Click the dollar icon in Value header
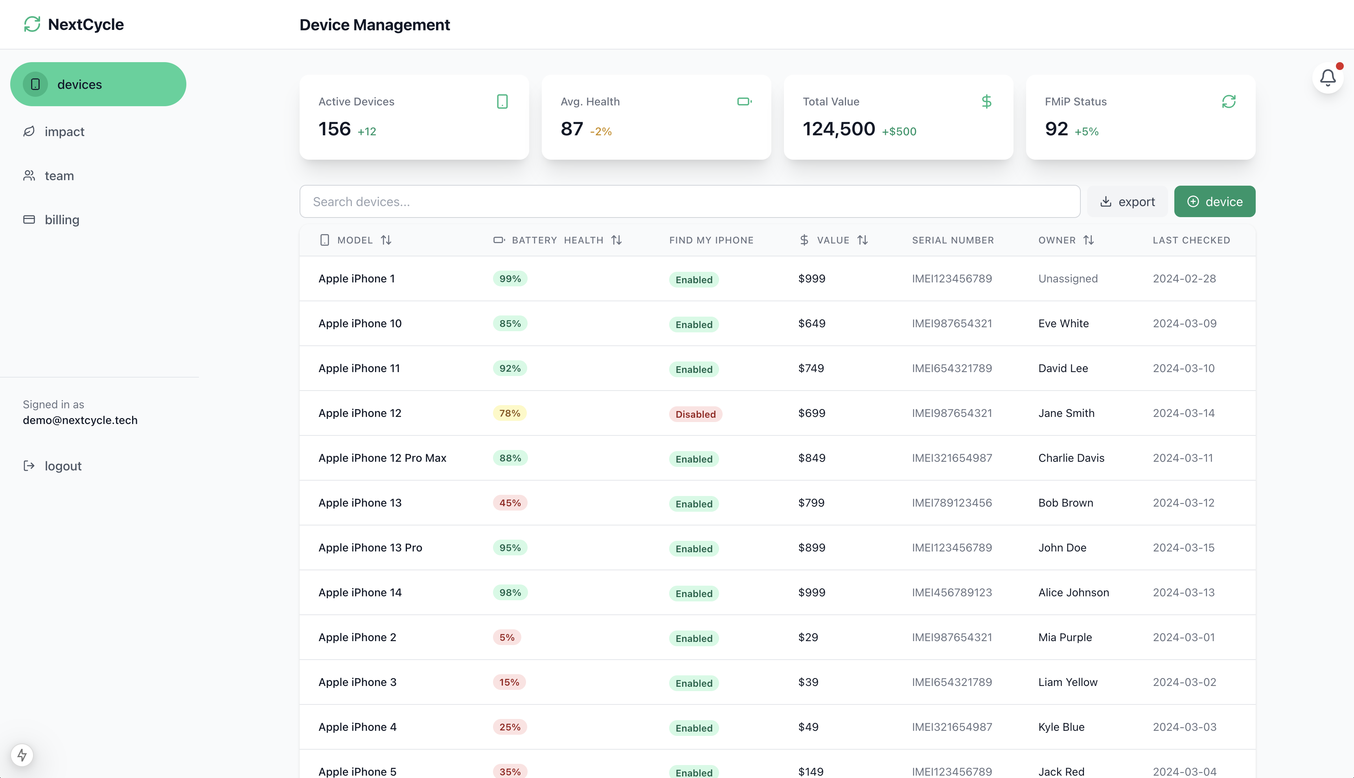The image size is (1354, 778). pyautogui.click(x=804, y=240)
